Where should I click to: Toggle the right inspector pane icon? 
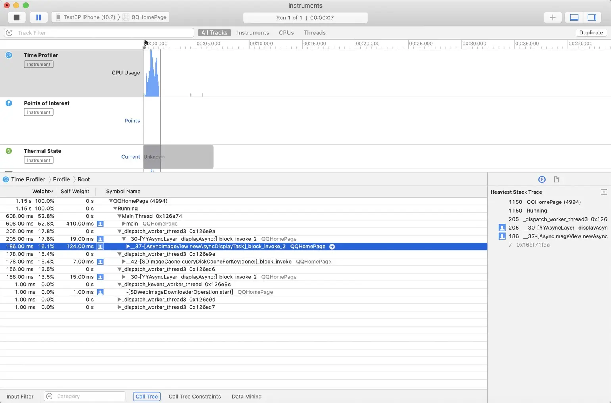point(592,17)
